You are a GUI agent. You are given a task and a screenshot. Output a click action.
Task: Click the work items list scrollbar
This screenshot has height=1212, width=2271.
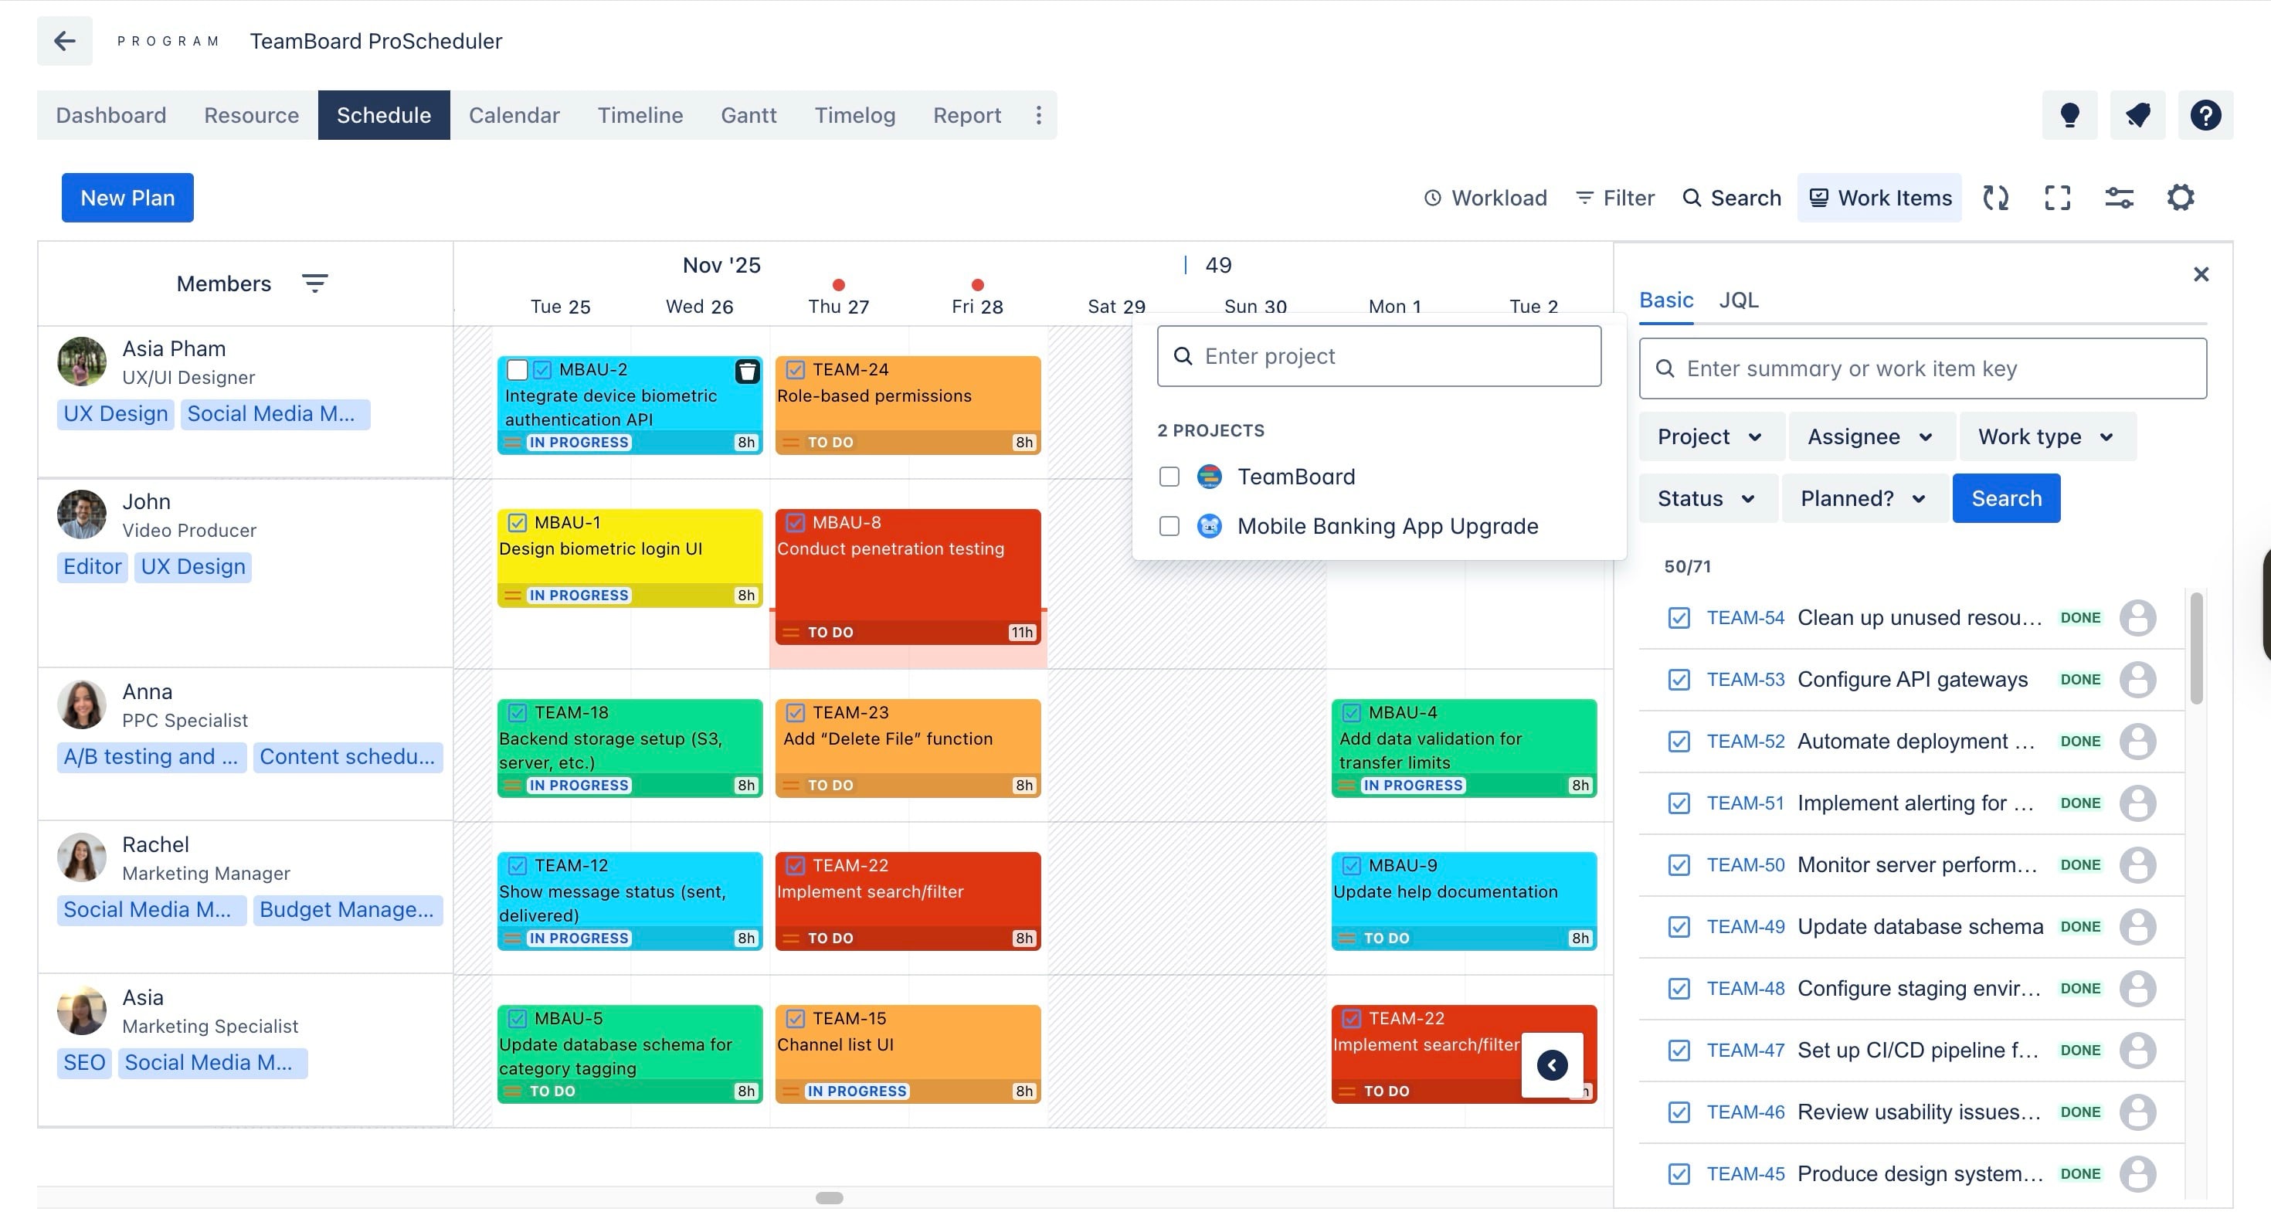(2195, 648)
